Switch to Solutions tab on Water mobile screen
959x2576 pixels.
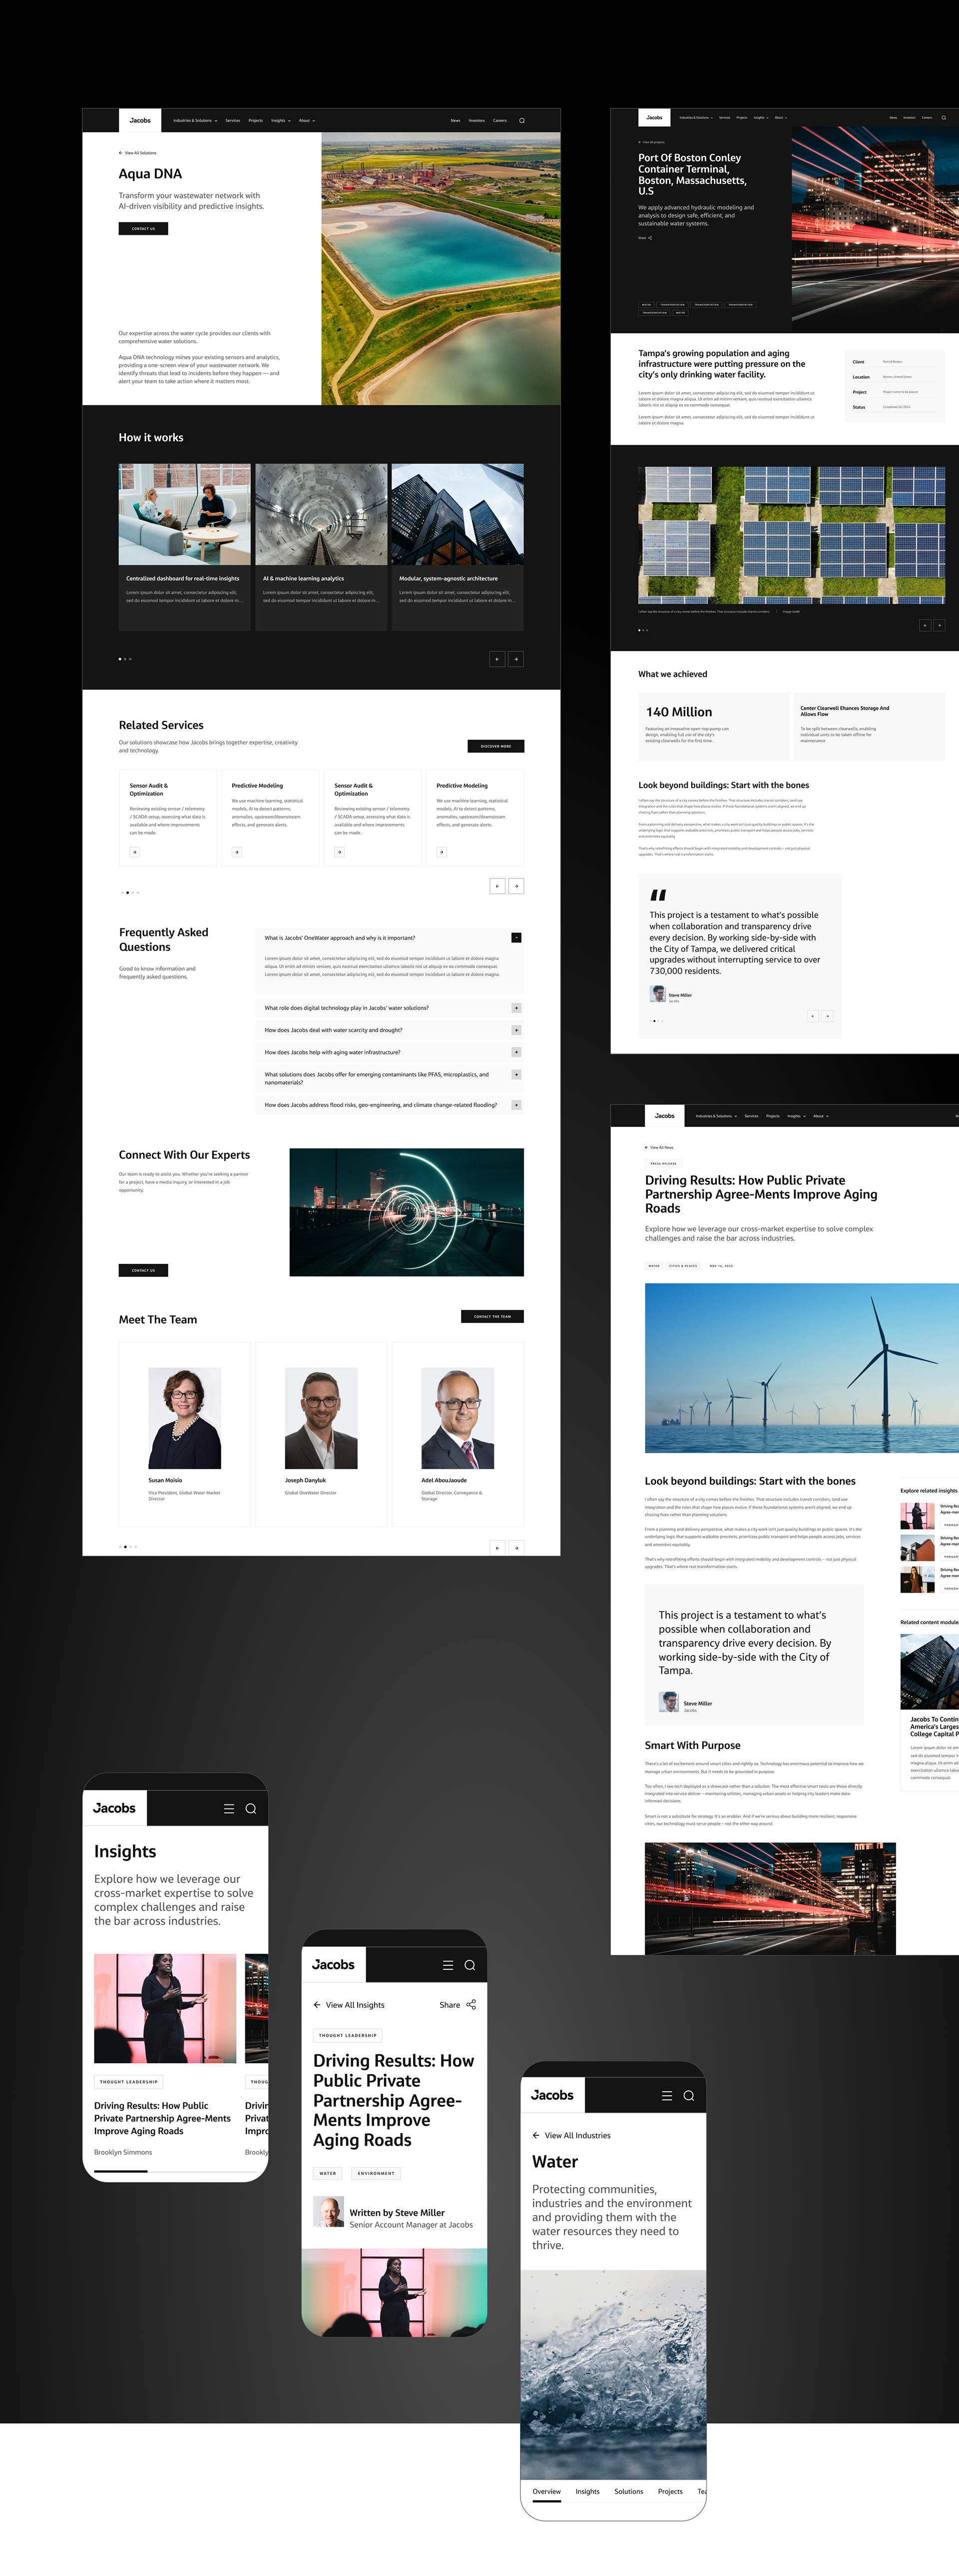tap(629, 2491)
